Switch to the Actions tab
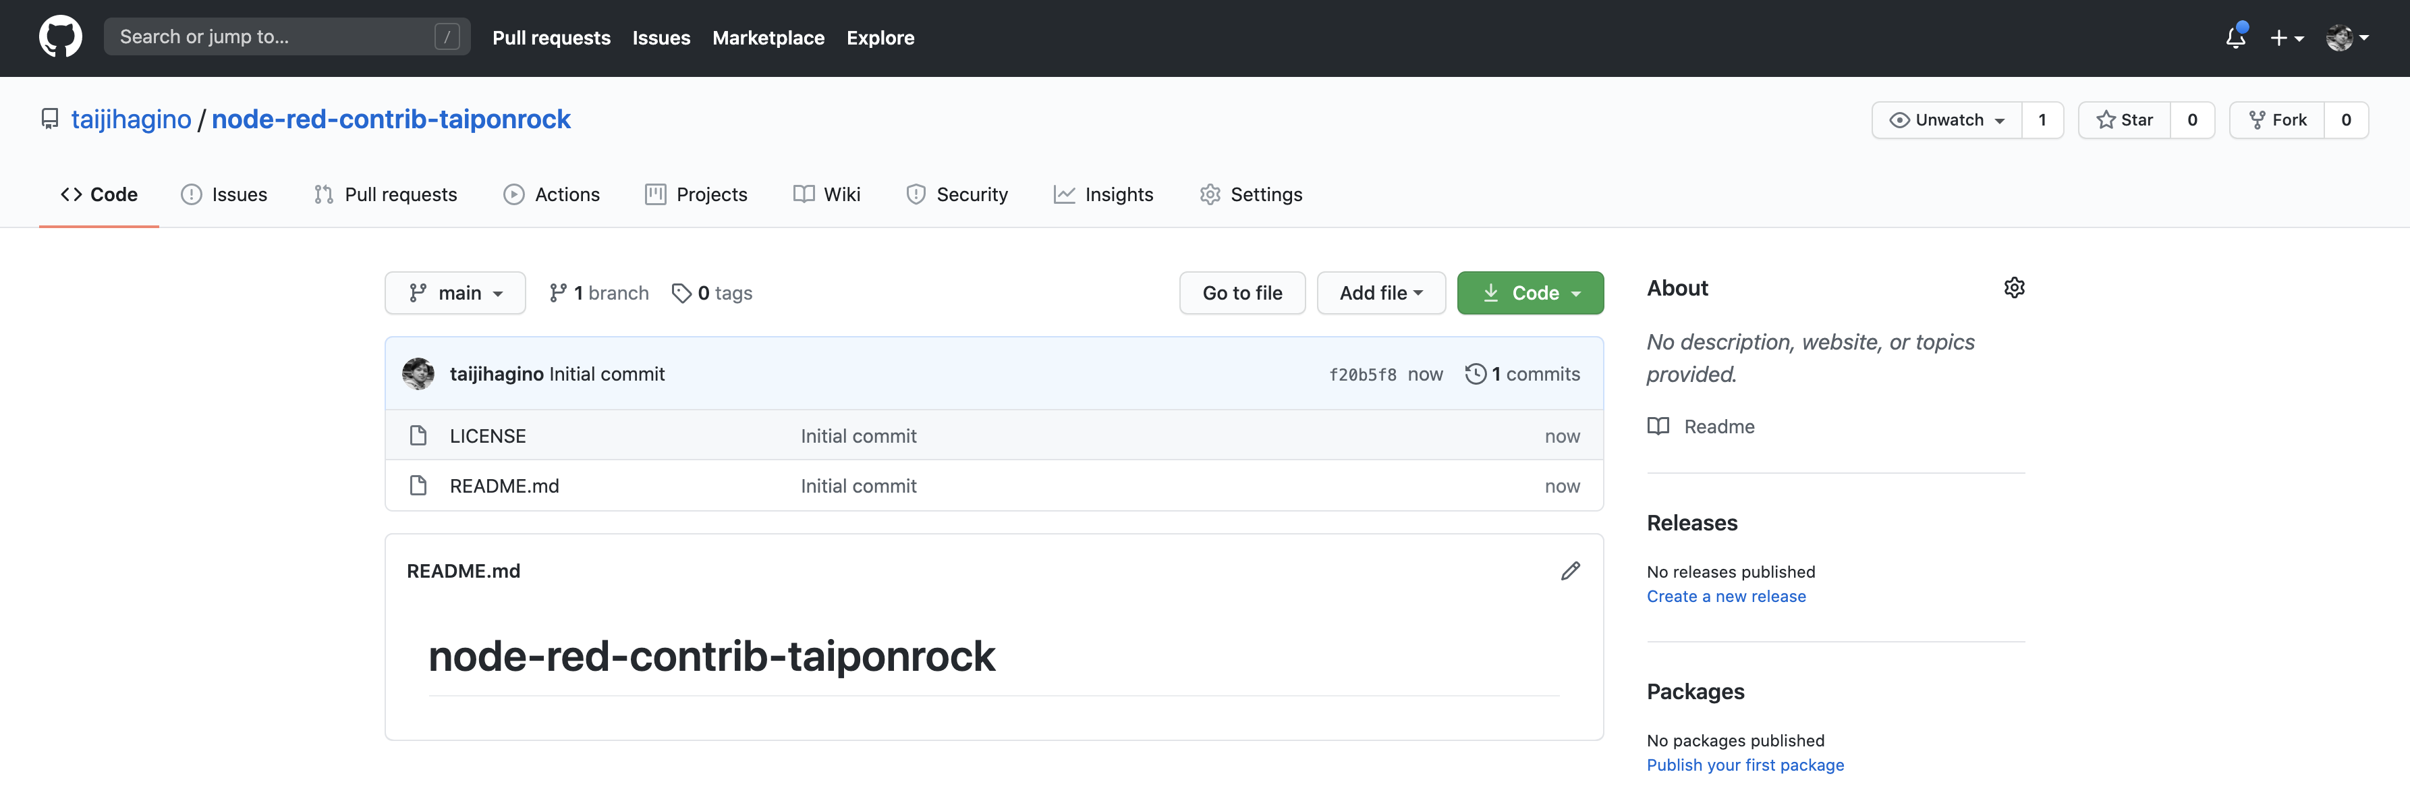 (552, 194)
